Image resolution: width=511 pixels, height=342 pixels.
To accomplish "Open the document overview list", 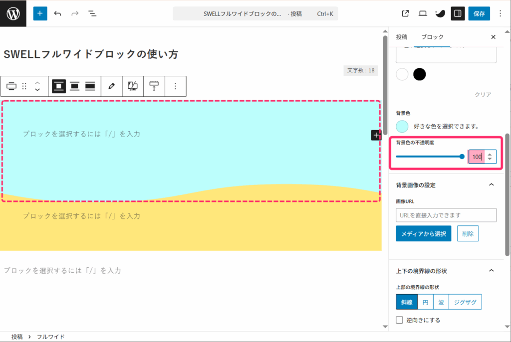I will pyautogui.click(x=92, y=13).
